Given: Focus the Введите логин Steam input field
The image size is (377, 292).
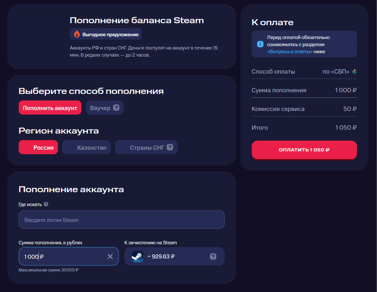Looking at the screenshot, I should (x=122, y=220).
